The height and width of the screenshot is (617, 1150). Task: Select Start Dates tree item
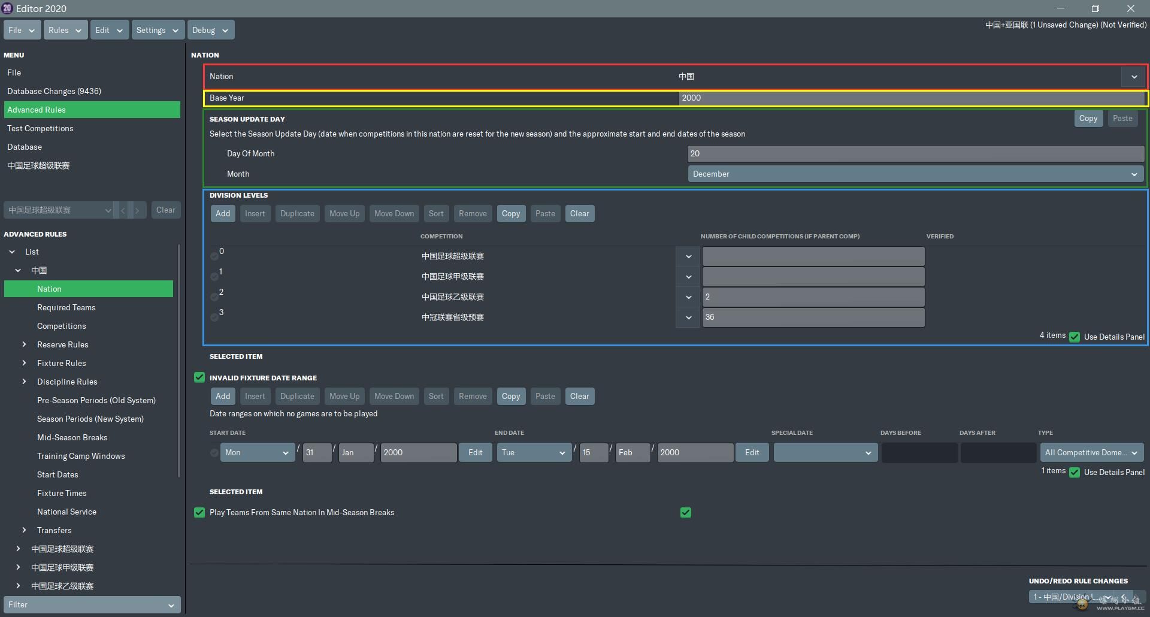(x=57, y=475)
